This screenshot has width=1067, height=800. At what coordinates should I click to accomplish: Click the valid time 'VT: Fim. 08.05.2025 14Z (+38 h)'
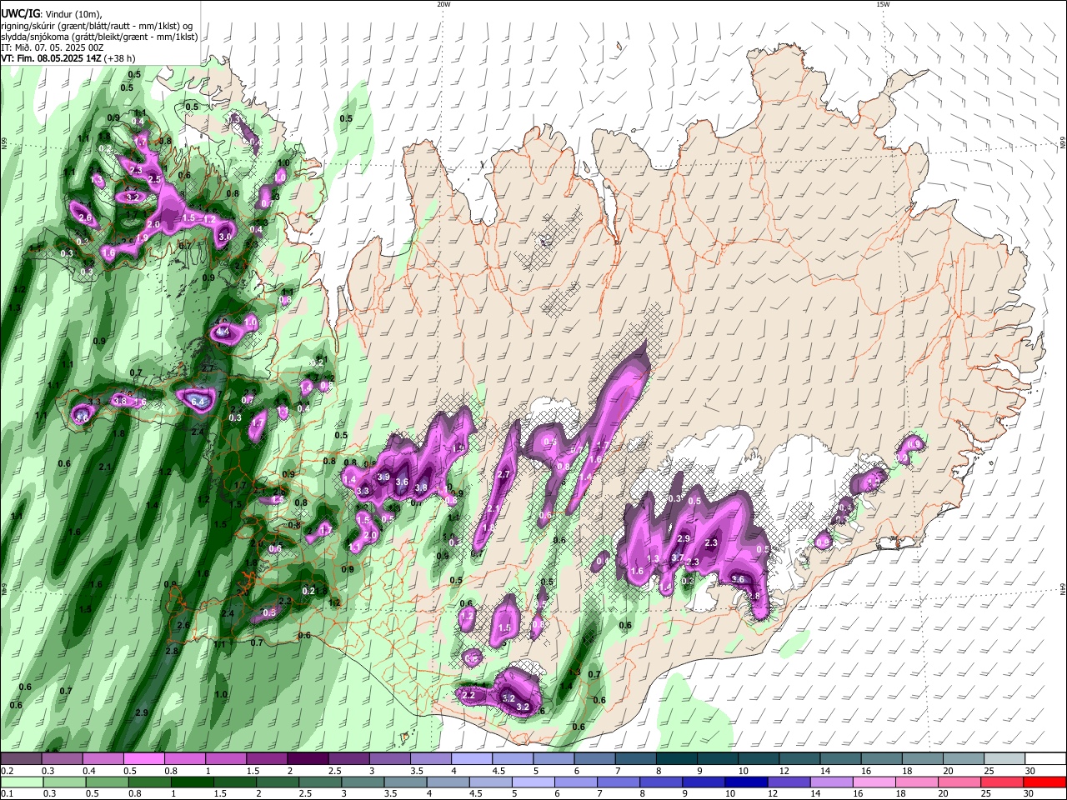(x=68, y=58)
